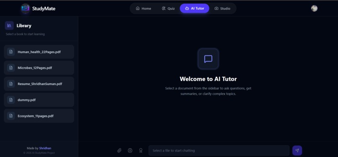Click the document icon next to Resume_ShridhanSuman.pdf
338x157 pixels.
point(11,84)
